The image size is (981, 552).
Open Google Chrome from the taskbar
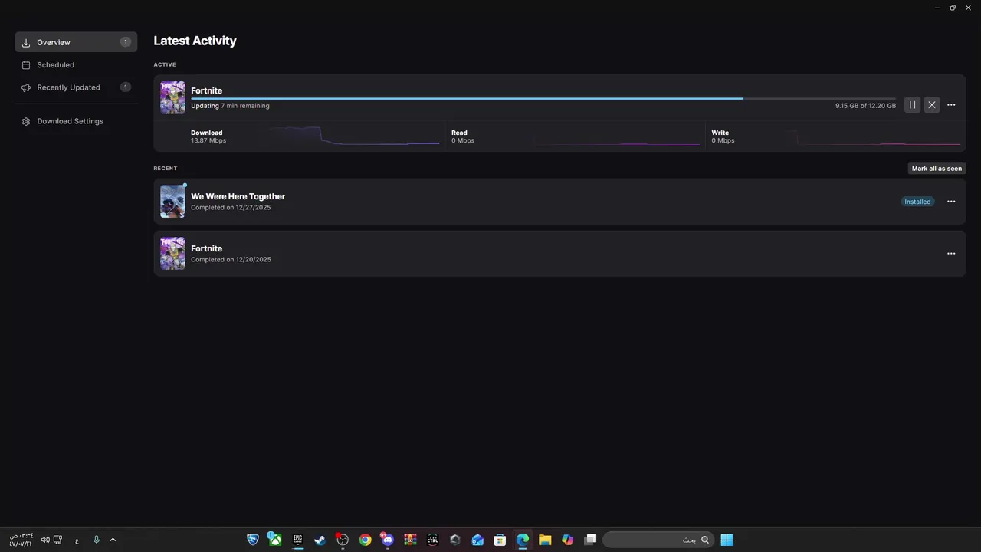coord(366,540)
